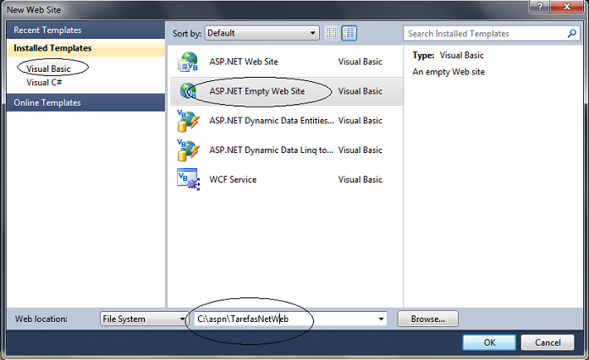Switch to medium icons list view
The width and height of the screenshot is (589, 360).
[x=349, y=33]
